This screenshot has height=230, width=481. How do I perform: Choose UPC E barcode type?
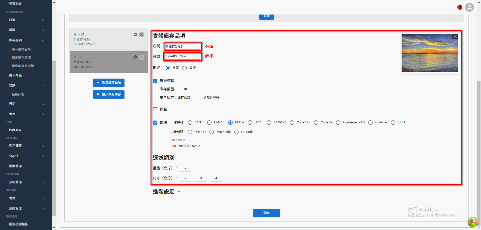click(250, 123)
